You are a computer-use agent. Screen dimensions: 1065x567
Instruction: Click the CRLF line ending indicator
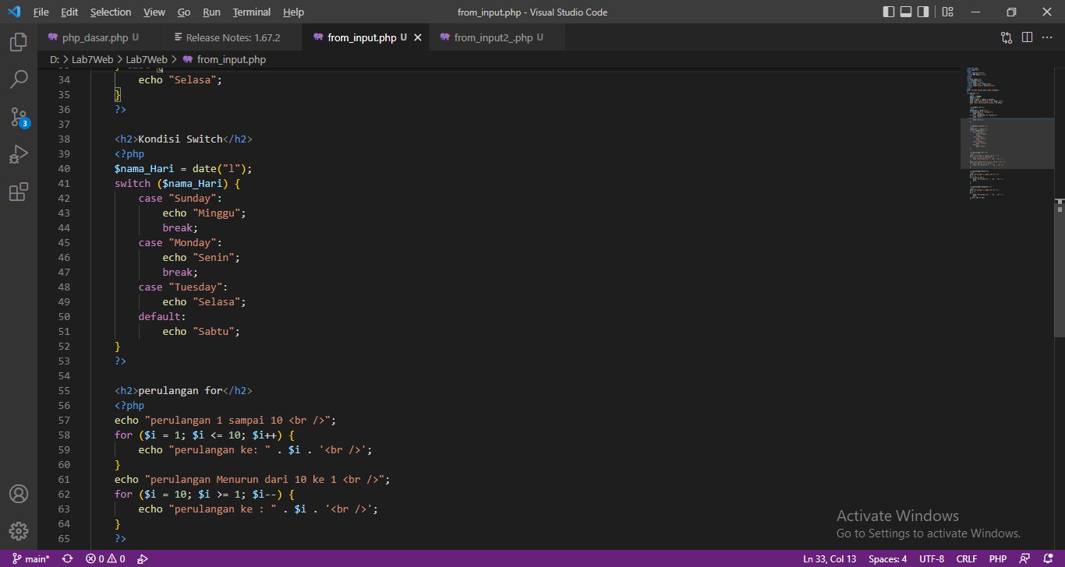(966, 558)
